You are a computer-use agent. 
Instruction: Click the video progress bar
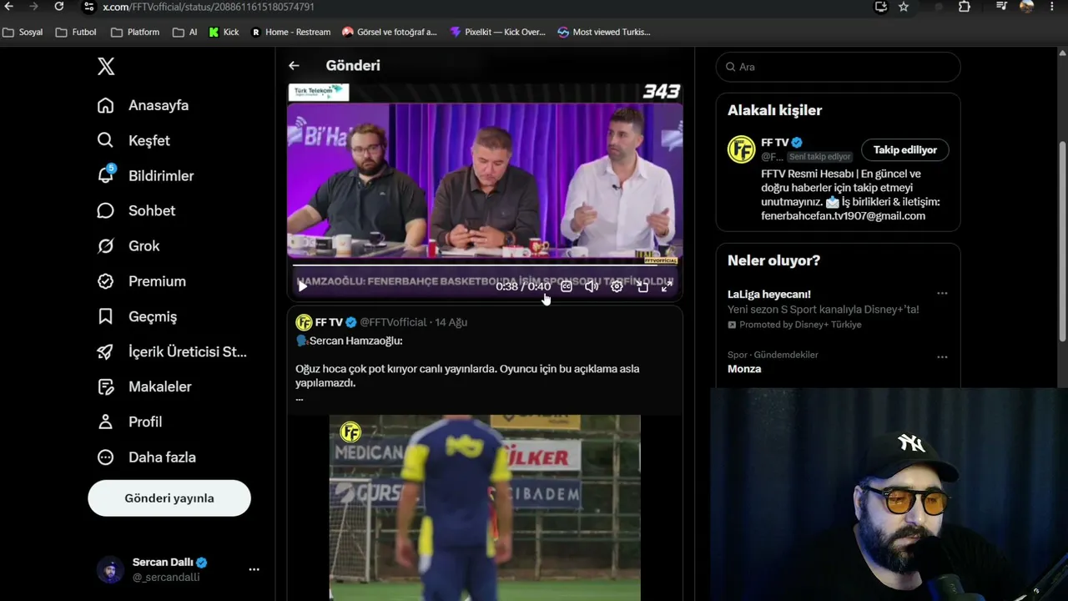click(x=484, y=267)
